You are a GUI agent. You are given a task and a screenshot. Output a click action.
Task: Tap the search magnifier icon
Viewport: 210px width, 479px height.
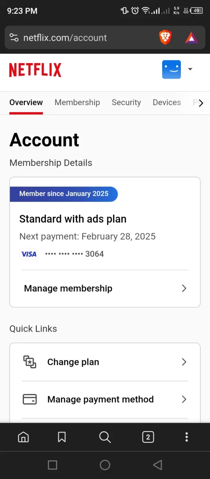pyautogui.click(x=105, y=437)
